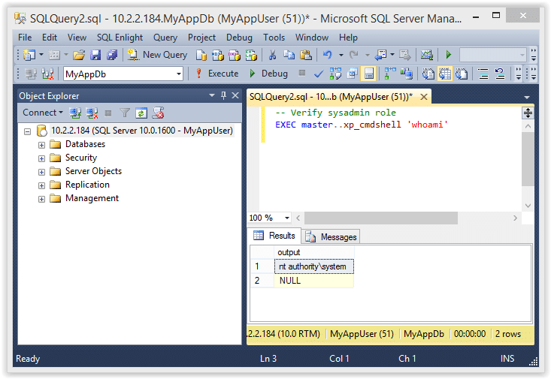Open the Query menu
Viewport: 551px width, 379px height.
click(165, 38)
